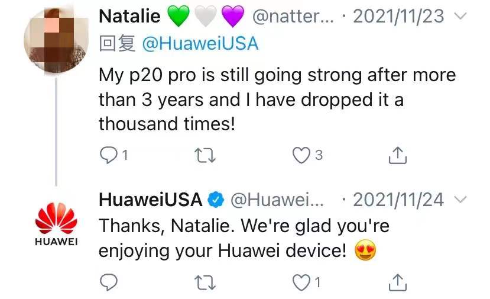
Task: Click the blue verified badge
Action: 216,200
